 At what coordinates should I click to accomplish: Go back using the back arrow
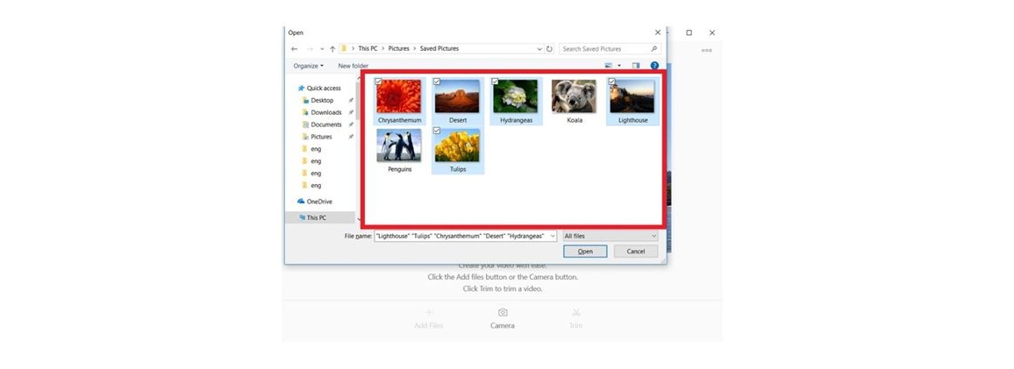294,49
